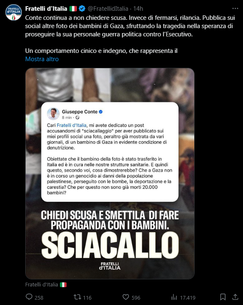Viewport: 243px width, 305px height.
Task: Open the 14h timestamp link
Action: tap(138, 9)
